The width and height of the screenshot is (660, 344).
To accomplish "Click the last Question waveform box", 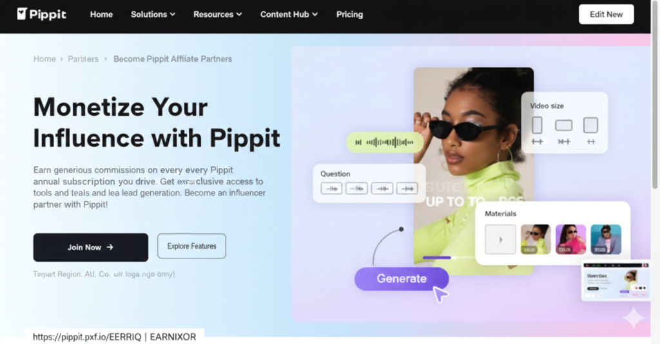I will tap(407, 188).
